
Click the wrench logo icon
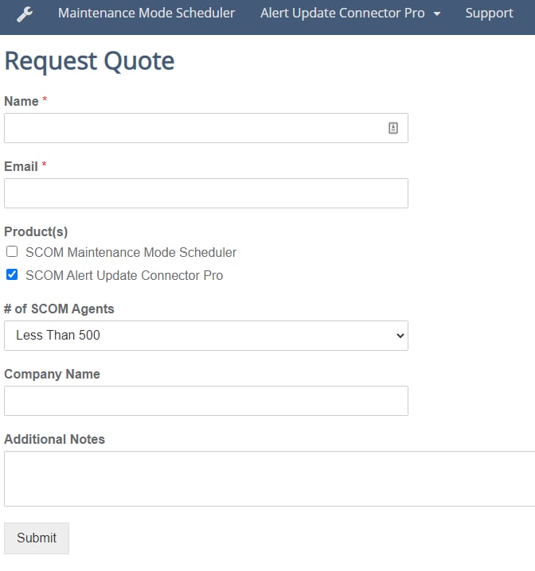25,14
